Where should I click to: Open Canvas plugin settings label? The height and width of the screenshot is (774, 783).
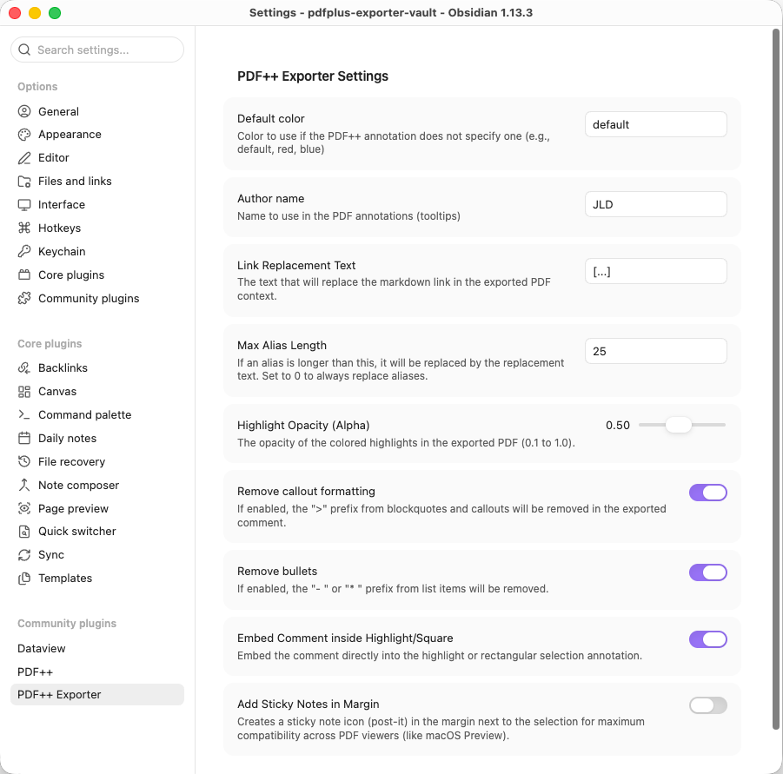pos(57,391)
